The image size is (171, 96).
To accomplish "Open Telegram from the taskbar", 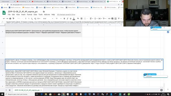I will (72, 94).
